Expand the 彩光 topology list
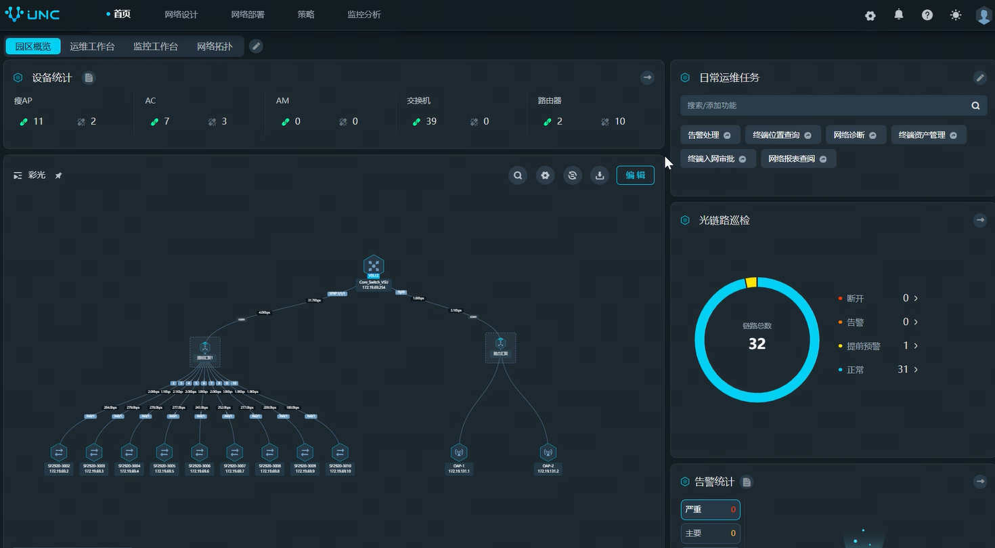This screenshot has width=995, height=548. (x=18, y=175)
